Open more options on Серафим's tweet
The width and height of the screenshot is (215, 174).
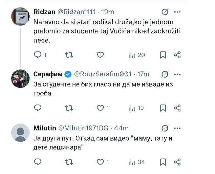pos(177,74)
